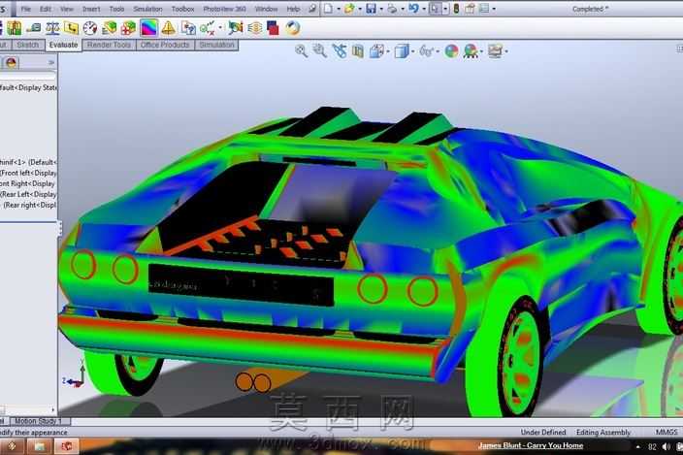
Task: Switch to the Render Tools tab
Action: 109,45
